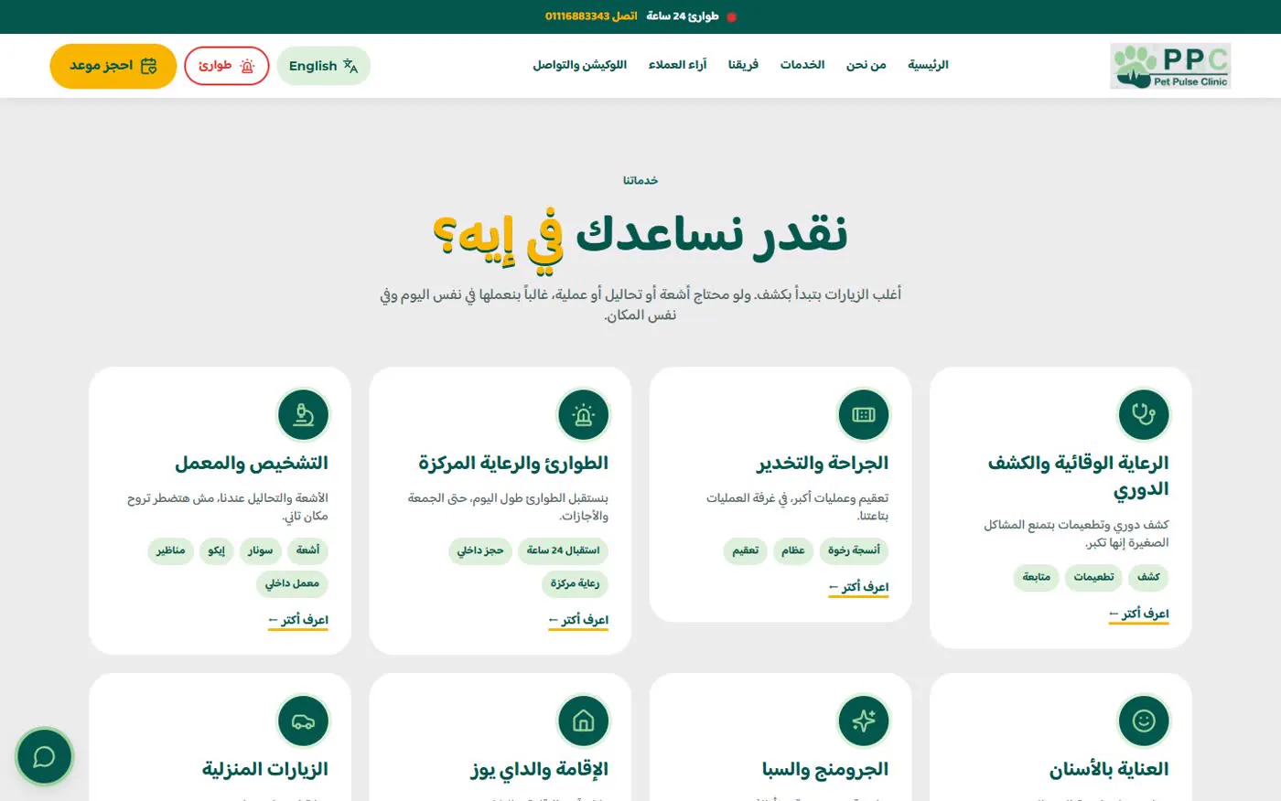Click the microscope icon for diagnostics and lab

click(x=303, y=414)
